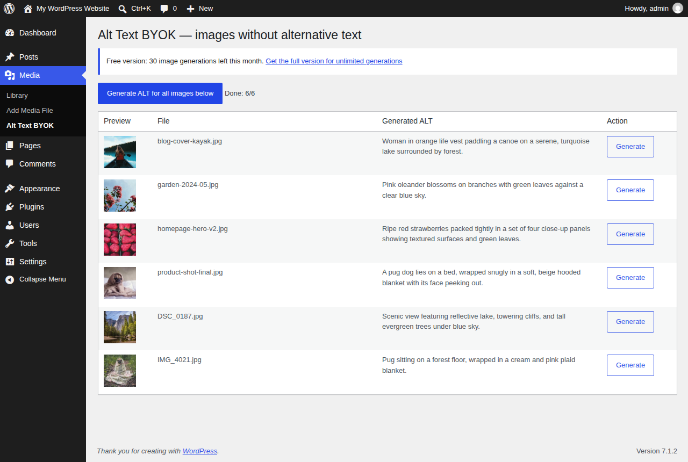Generate ALT for product-shot-final.jpg

(x=630, y=278)
